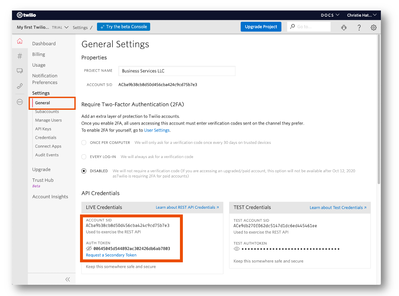This screenshot has height=296, width=399.
Task: Follow the User Settings link
Action: [x=157, y=130]
